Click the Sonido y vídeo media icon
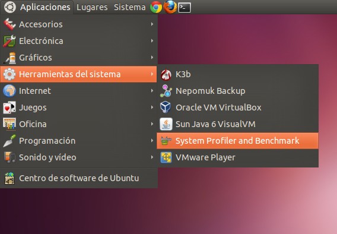 click(10, 157)
